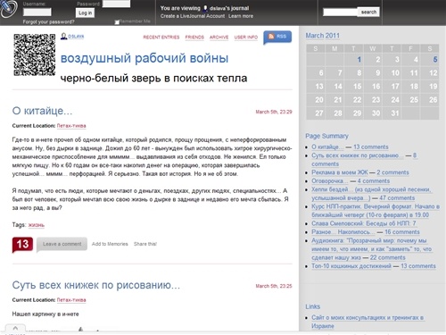Click the search text field

(x=340, y=13)
